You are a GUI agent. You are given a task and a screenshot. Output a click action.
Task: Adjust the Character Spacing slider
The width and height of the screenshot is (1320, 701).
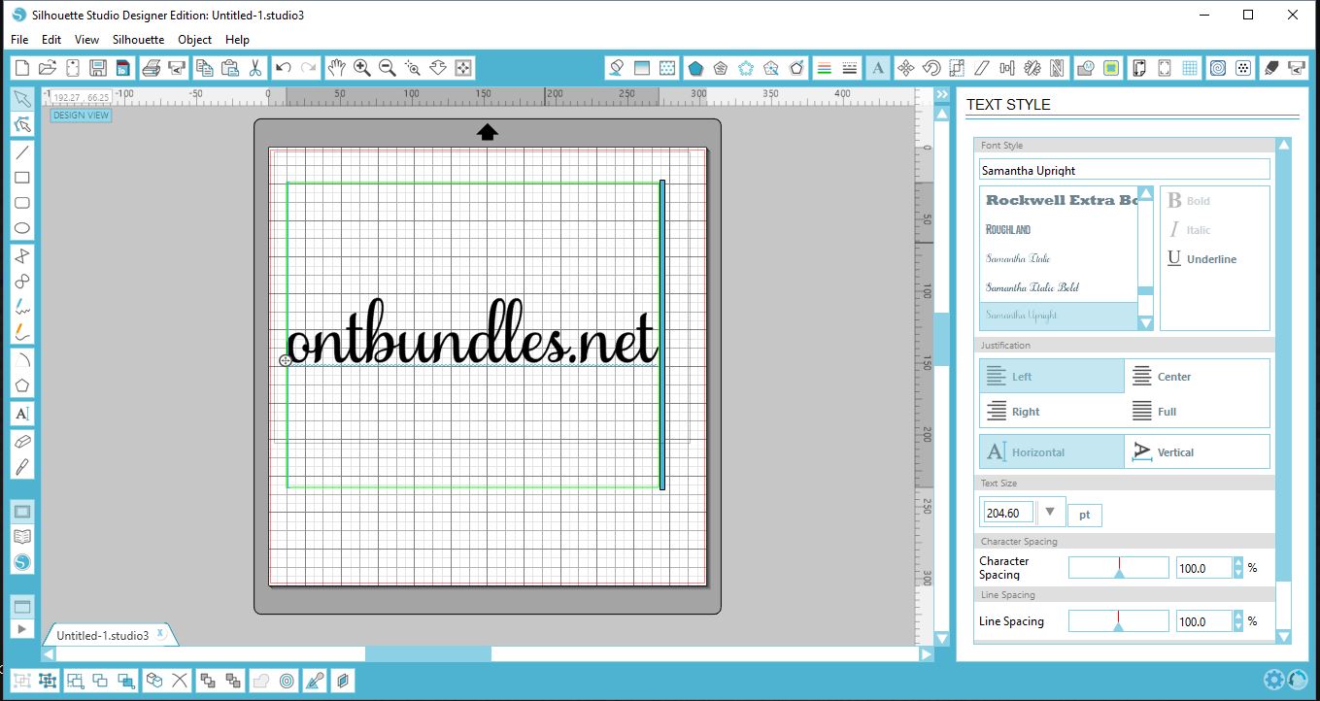click(x=1119, y=568)
